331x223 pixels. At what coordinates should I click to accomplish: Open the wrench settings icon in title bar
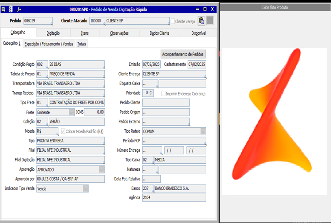coord(19,9)
